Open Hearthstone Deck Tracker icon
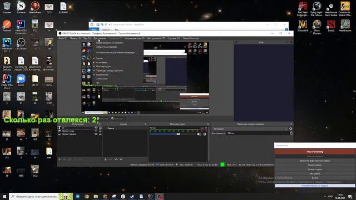The width and height of the screenshot is (356, 200). [331, 9]
